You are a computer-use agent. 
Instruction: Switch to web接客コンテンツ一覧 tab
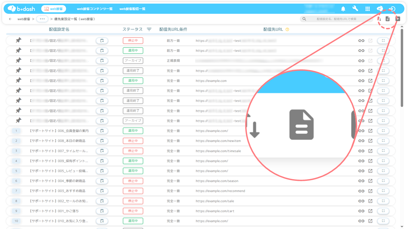[94, 9]
